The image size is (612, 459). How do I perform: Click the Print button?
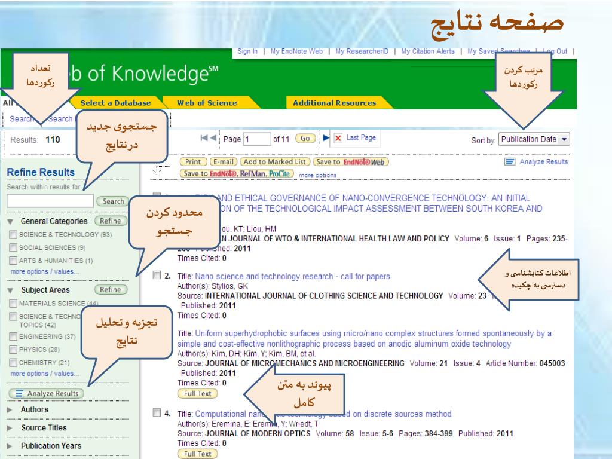(x=193, y=162)
